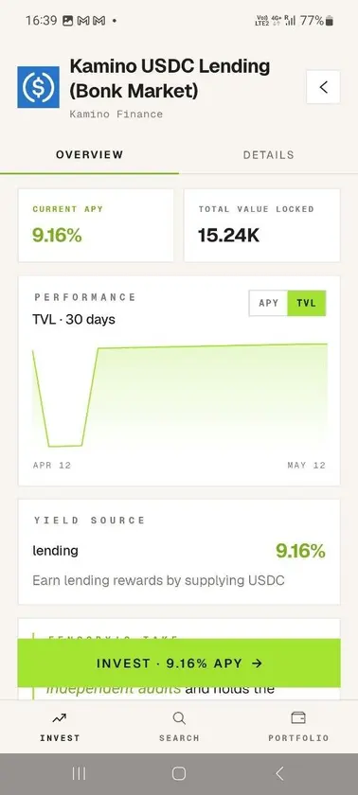Viewport: 358px width, 795px height.
Task: Tap the Total Value Locked card
Action: [262, 225]
